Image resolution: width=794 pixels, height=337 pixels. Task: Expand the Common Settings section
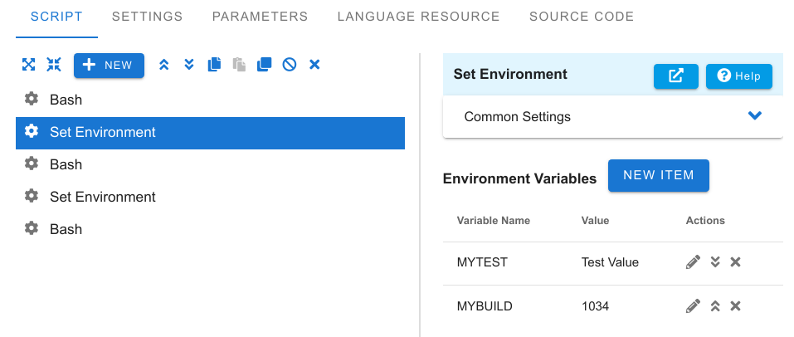[x=754, y=116]
